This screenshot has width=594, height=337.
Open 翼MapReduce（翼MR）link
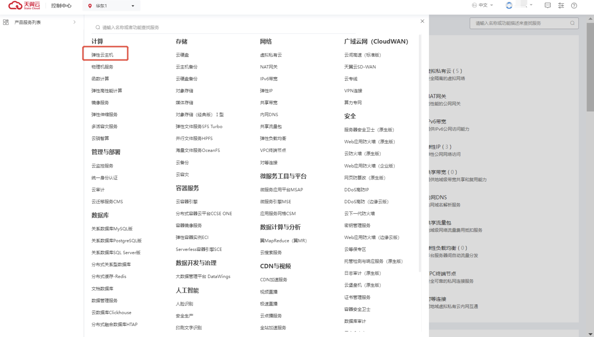tap(283, 241)
